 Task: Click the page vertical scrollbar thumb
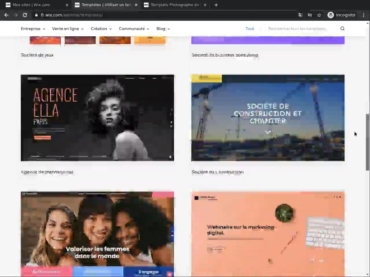click(368, 142)
